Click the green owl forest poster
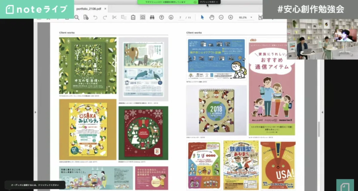The width and height of the screenshot is (358, 191). click(88, 66)
